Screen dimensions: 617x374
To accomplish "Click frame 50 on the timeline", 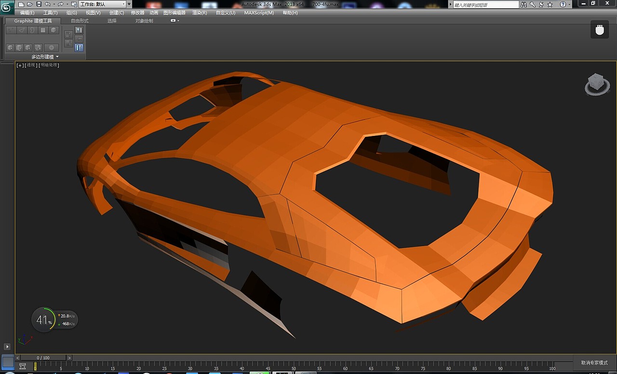I will pyautogui.click(x=293, y=368).
